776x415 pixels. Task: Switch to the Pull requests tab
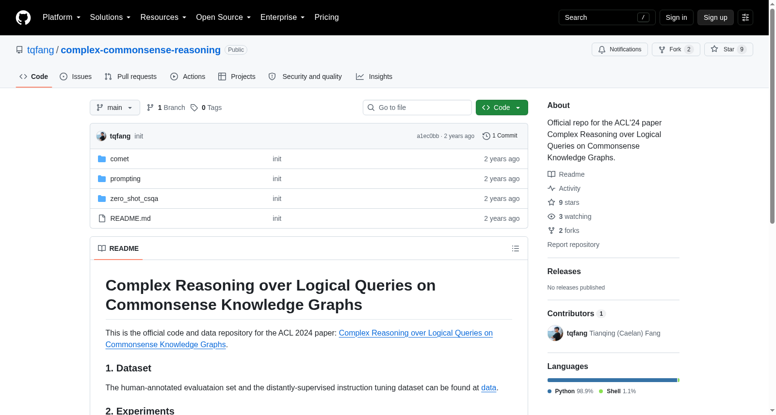pos(130,77)
